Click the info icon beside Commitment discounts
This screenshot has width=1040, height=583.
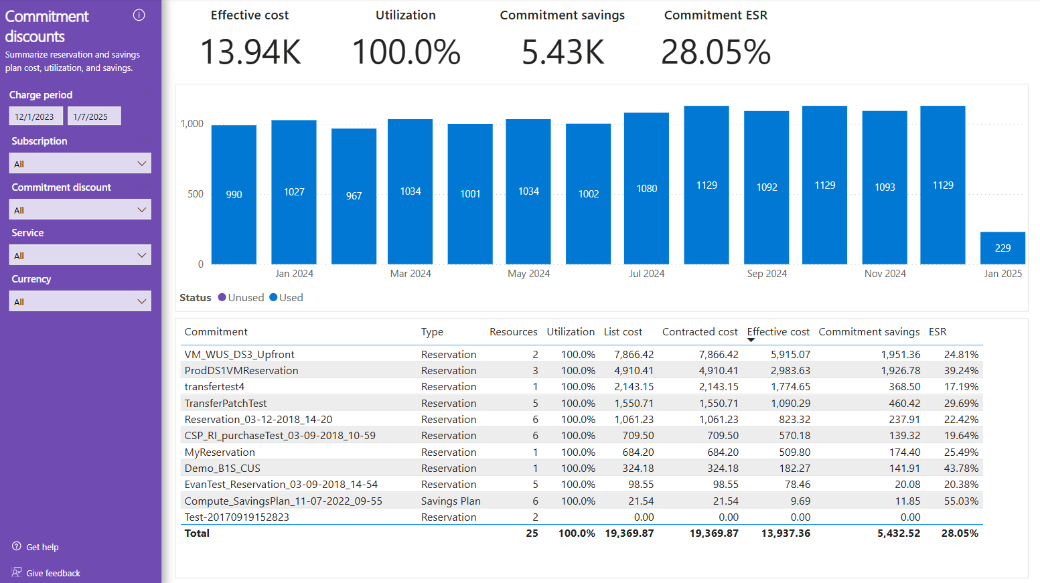(x=139, y=15)
